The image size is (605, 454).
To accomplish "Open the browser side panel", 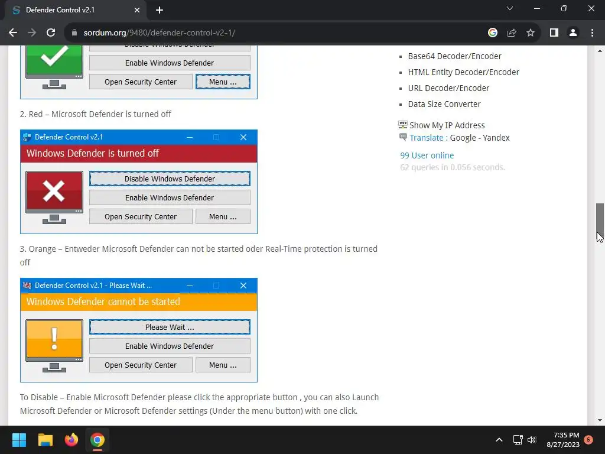I will [x=554, y=33].
